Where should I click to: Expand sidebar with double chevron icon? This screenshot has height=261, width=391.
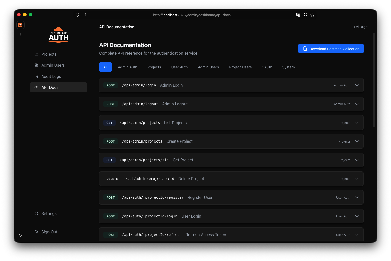[20, 235]
